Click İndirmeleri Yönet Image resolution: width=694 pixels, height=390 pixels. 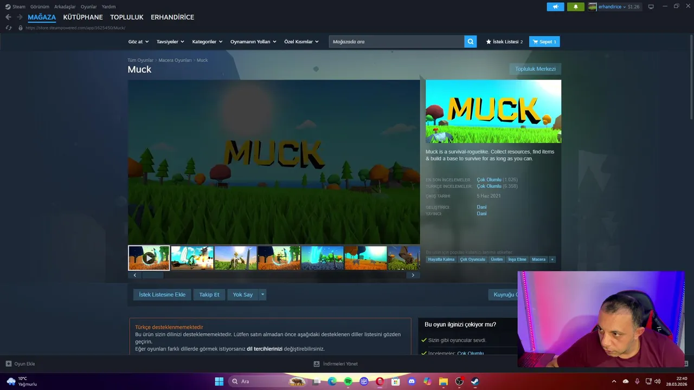[336, 364]
